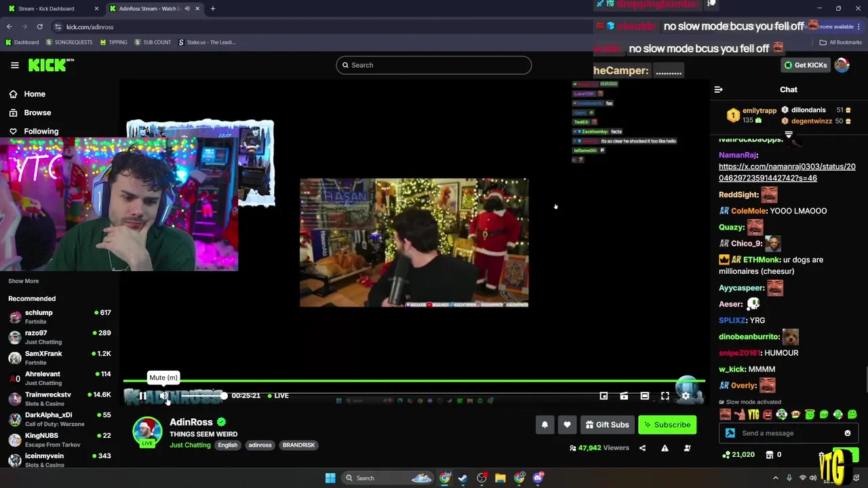Toggle channel notifications bell
The height and width of the screenshot is (488, 868).
click(545, 425)
